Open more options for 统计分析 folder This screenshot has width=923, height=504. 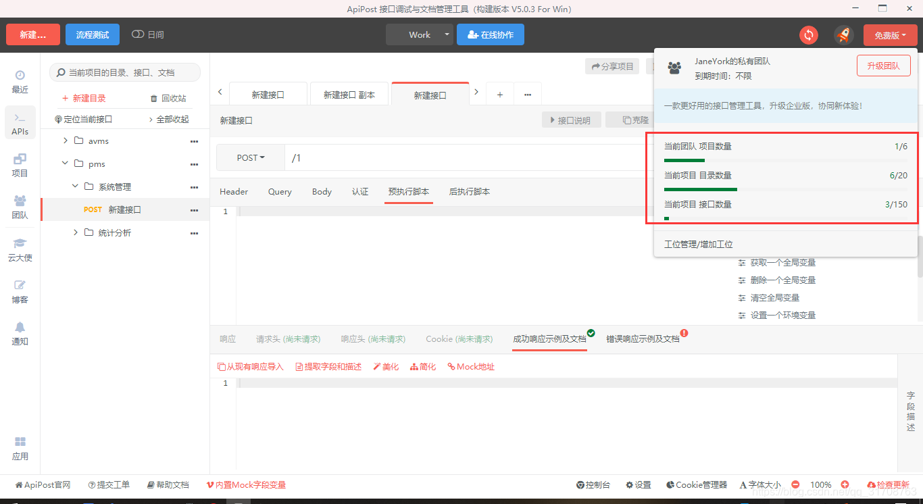[194, 233]
